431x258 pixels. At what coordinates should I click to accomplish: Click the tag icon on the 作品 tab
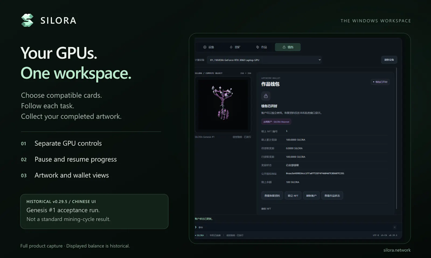(258, 47)
